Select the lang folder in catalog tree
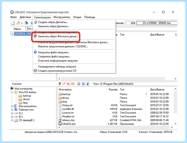The width and height of the screenshot is (187, 143). [x=25, y=103]
